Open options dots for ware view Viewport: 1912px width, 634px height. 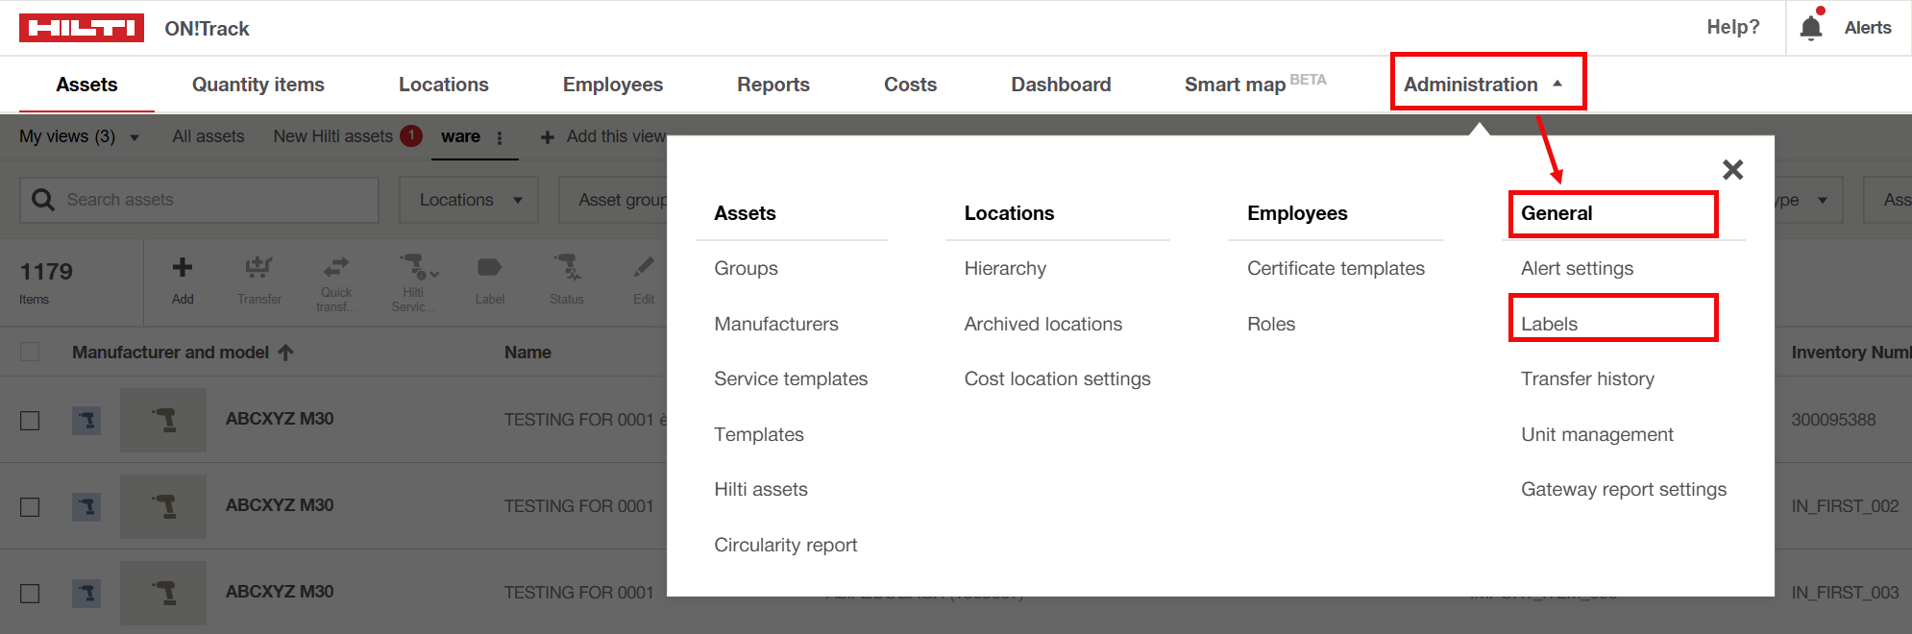click(x=500, y=137)
